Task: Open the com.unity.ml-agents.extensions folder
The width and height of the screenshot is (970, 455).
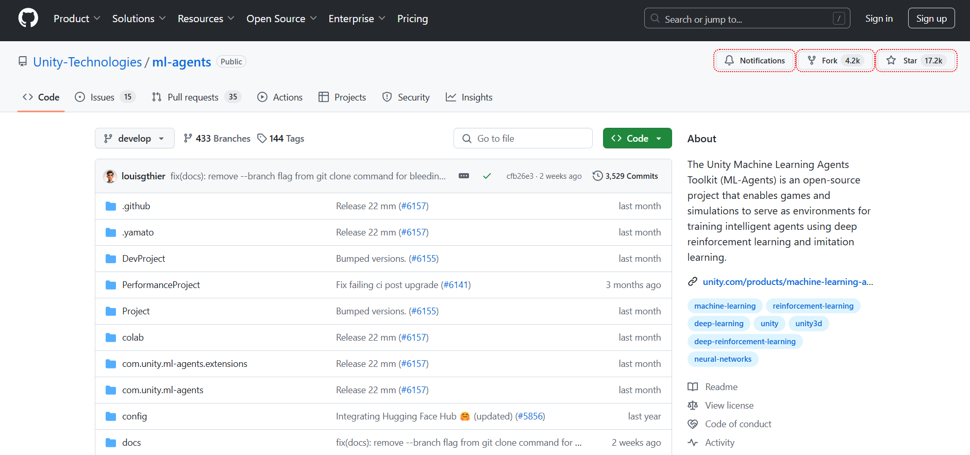Action: click(185, 364)
